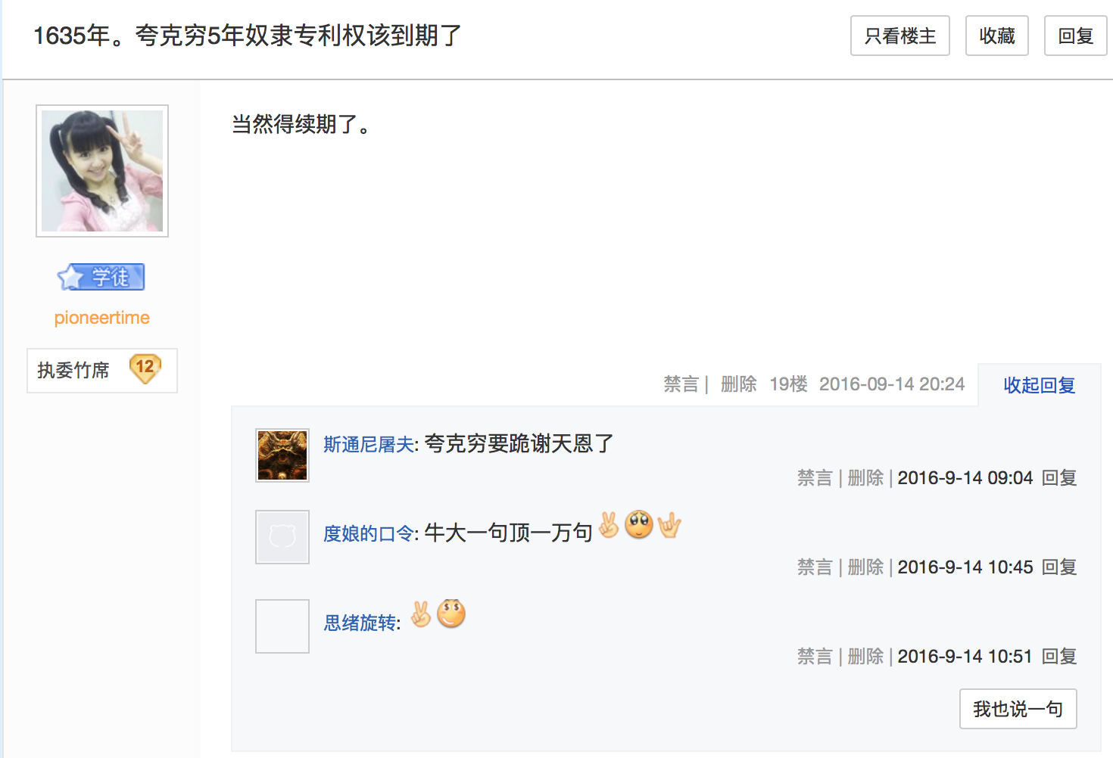This screenshot has height=758, width=1113.
Task: Click 禁言 on the 19楼 post
Action: pyautogui.click(x=681, y=384)
